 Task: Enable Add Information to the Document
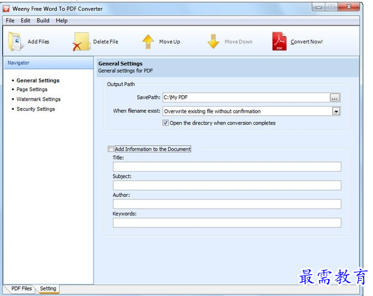[111, 149]
